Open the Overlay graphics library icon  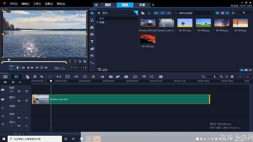(92, 49)
